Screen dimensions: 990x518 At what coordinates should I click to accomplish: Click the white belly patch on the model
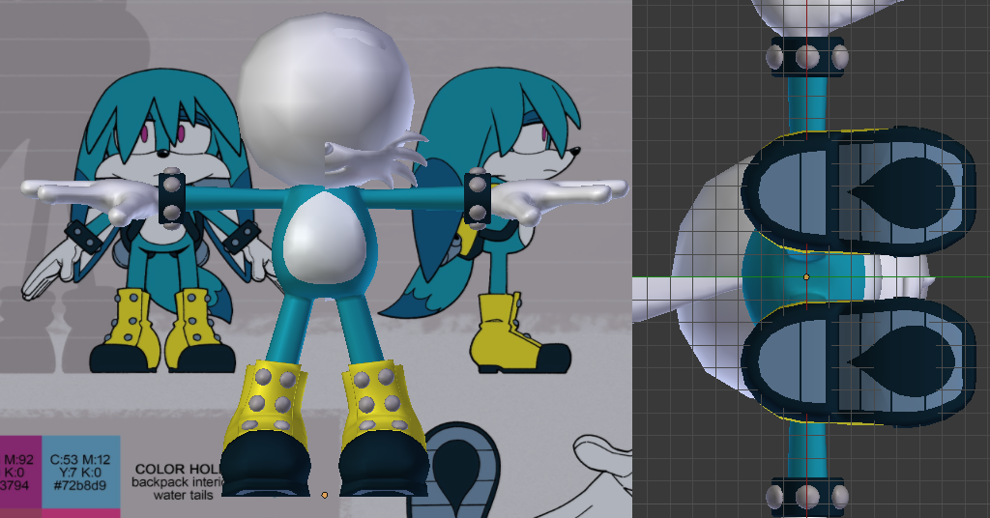[x=325, y=238]
